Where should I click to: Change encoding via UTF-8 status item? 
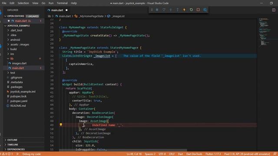coord(162,154)
